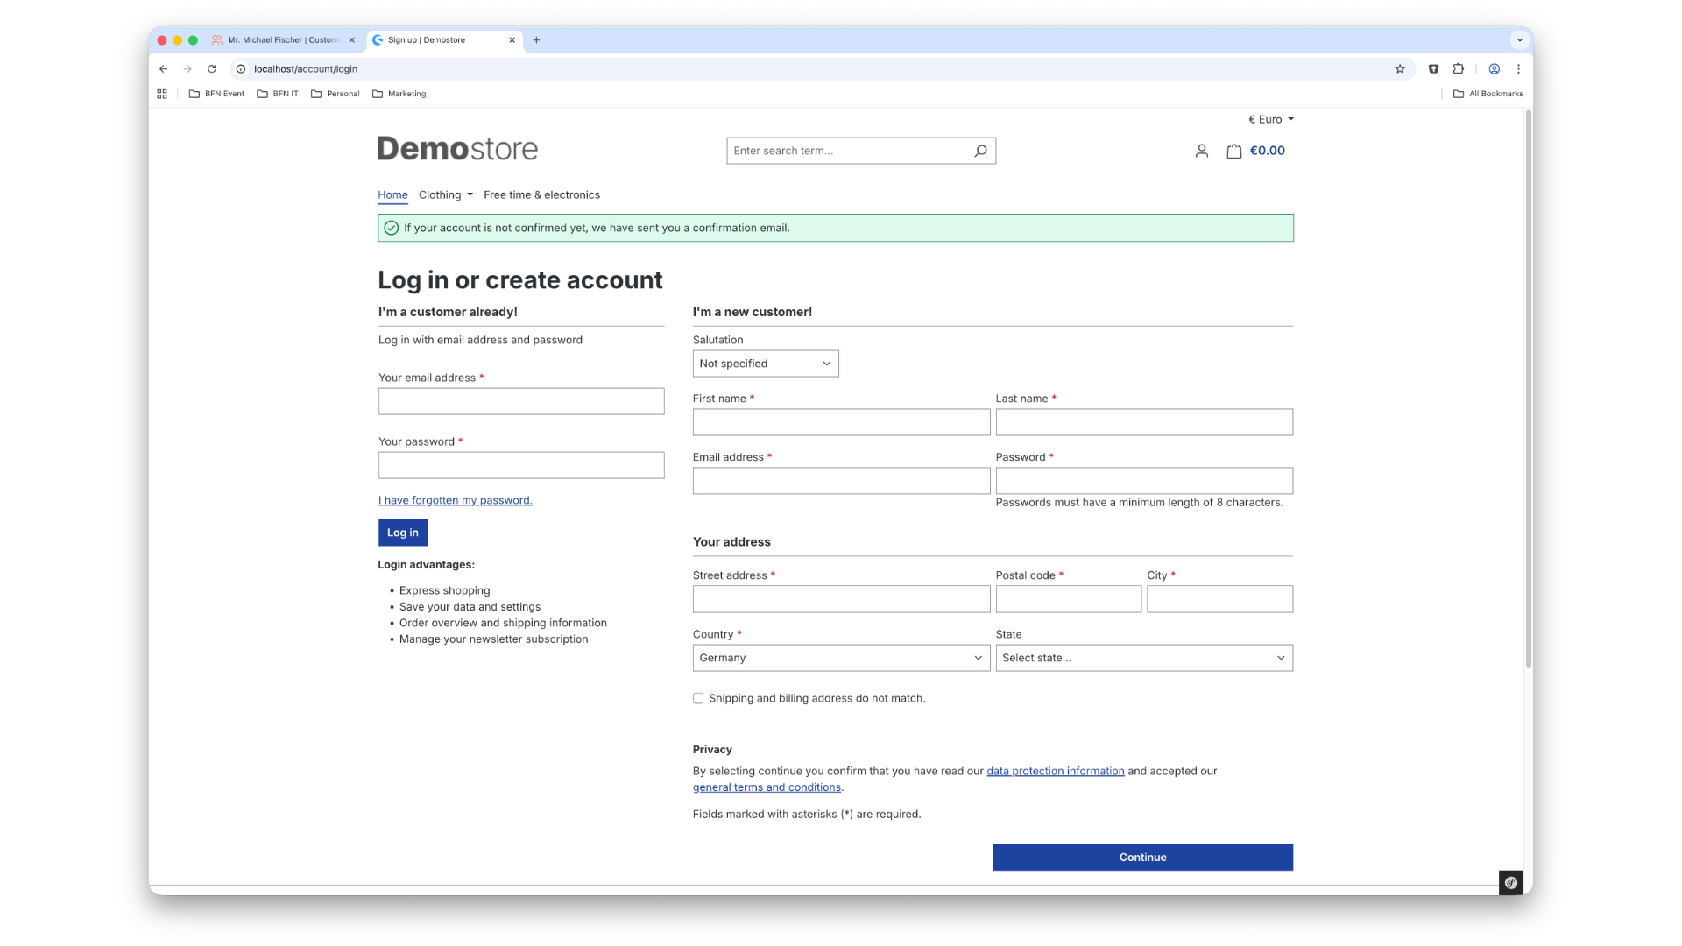Click the Symfony debug toolbar icon
This screenshot has height=946, width=1682.
pyautogui.click(x=1511, y=883)
